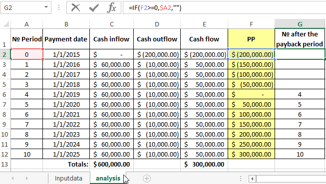Select PP cell showing $100,000.00
This screenshot has width=326, height=184.
point(251,114)
